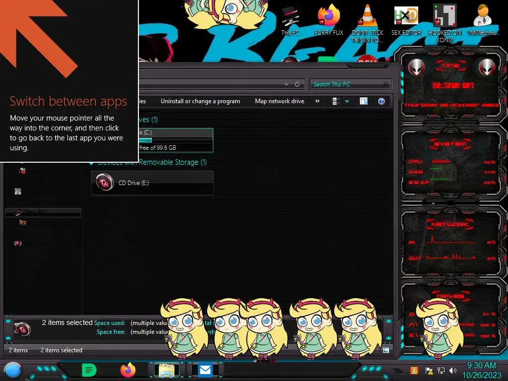
Task: Click CD Drive (E:) disc icon
Action: pos(105,182)
